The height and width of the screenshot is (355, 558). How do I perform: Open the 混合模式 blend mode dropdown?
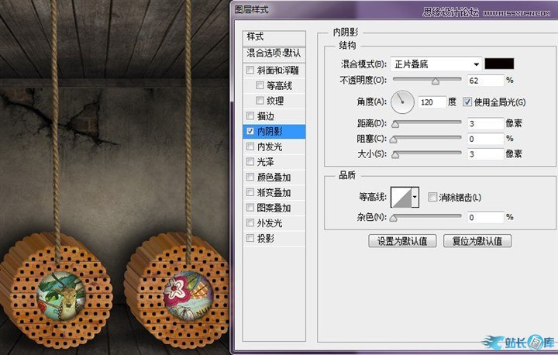tap(438, 64)
